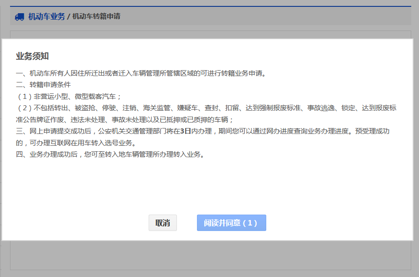
Task: Click the bold 3日 text
Action: tap(185, 131)
